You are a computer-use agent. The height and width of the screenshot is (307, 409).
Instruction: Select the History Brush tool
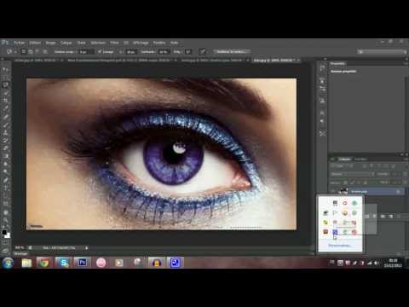tap(5, 141)
